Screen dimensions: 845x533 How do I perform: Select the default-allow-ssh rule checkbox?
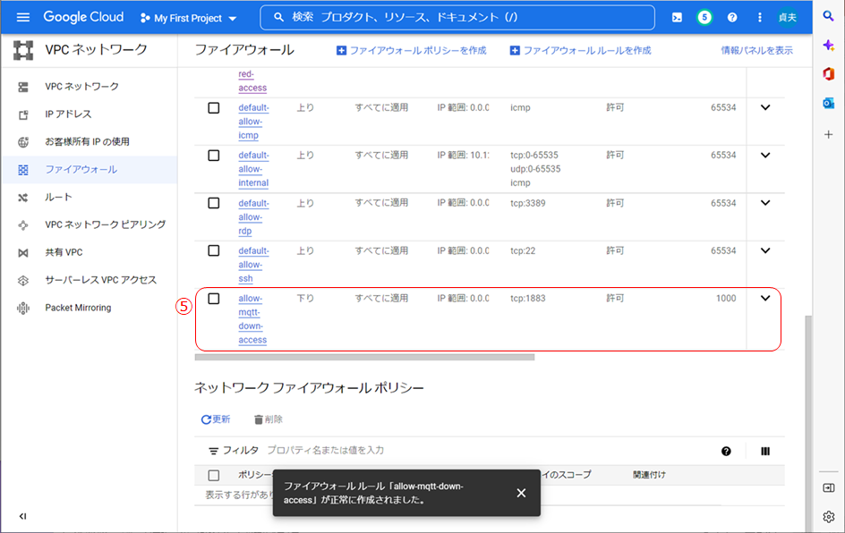214,251
